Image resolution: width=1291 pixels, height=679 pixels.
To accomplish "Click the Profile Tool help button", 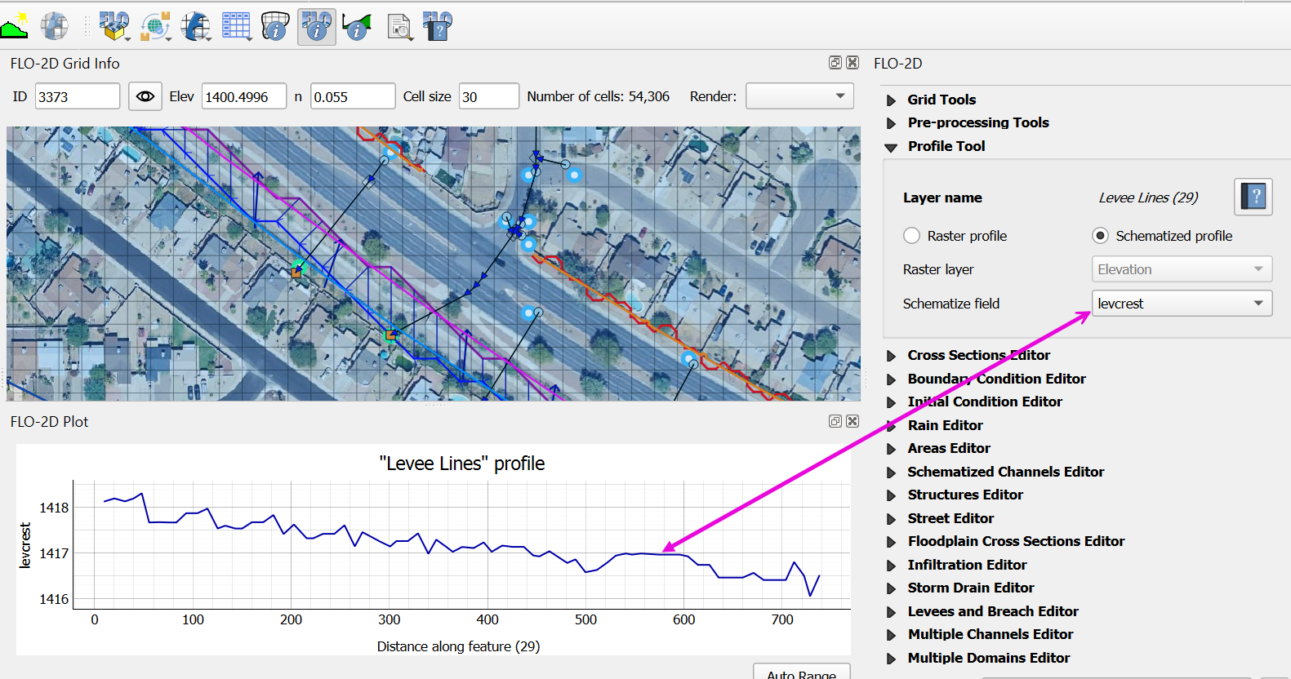I will coord(1253,197).
